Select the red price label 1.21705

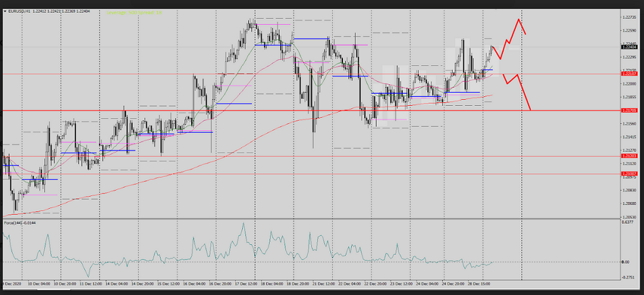coord(628,110)
